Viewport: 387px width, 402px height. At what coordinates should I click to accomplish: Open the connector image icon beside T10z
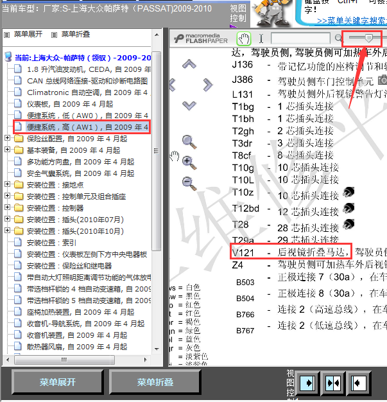(348, 192)
